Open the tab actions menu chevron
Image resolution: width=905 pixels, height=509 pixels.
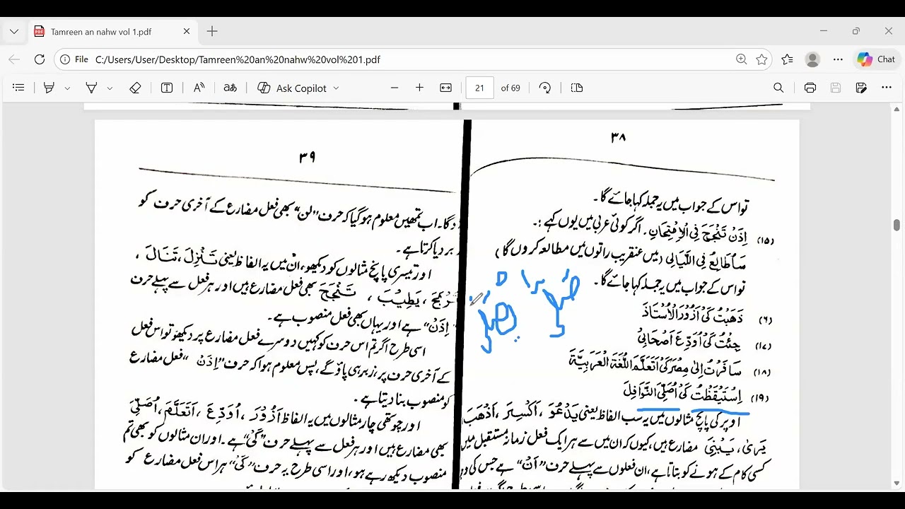click(x=14, y=32)
